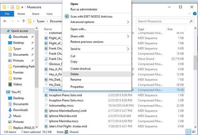Select Rename in the context menu
This screenshot has width=198, height=135.
click(76, 80)
